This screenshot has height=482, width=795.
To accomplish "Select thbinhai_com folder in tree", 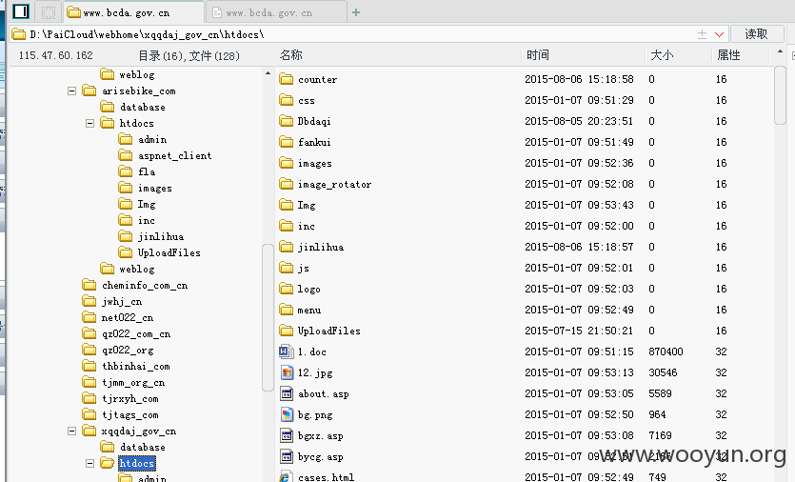I will point(136,367).
